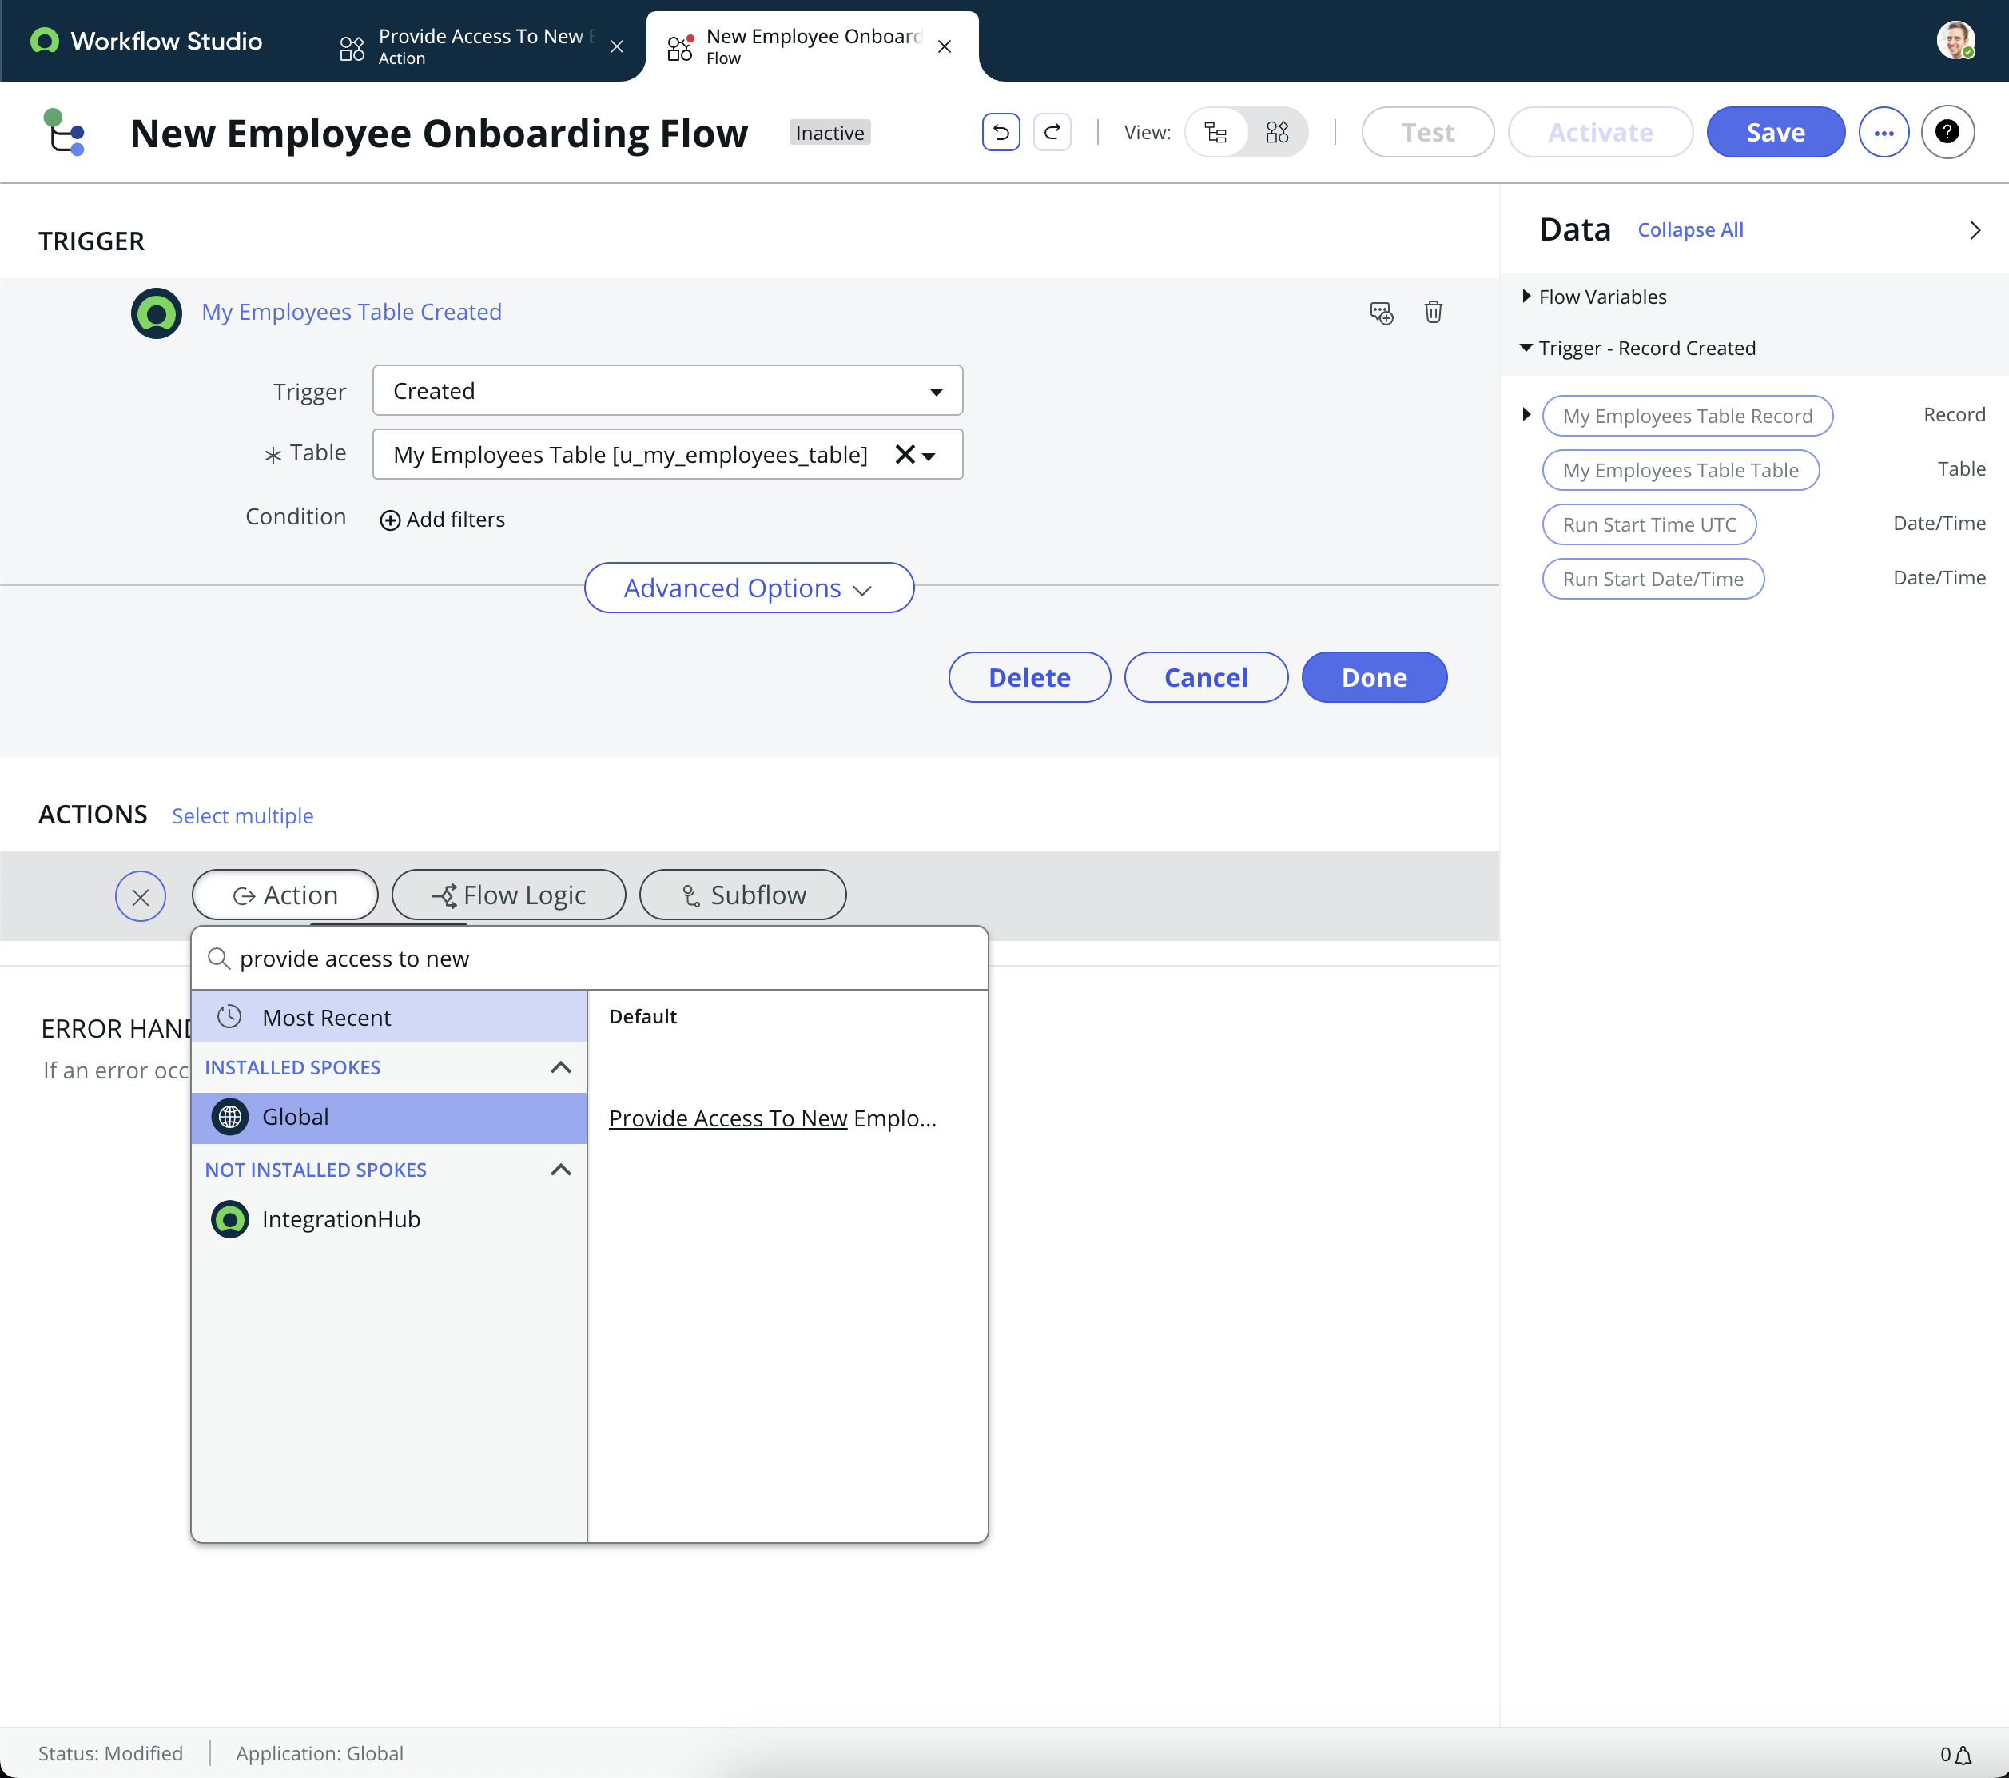Click the flow icon beside the title

tap(64, 132)
